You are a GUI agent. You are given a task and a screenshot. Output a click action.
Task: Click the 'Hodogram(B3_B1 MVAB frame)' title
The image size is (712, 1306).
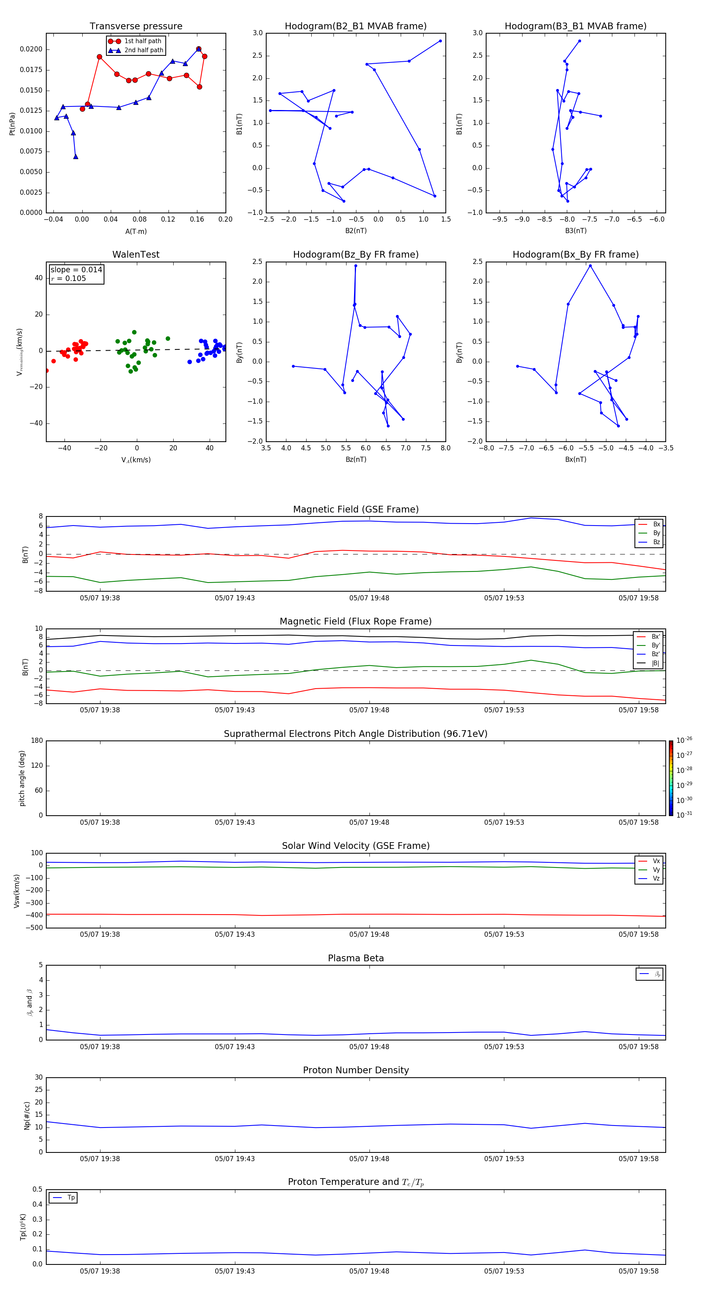tap(576, 27)
